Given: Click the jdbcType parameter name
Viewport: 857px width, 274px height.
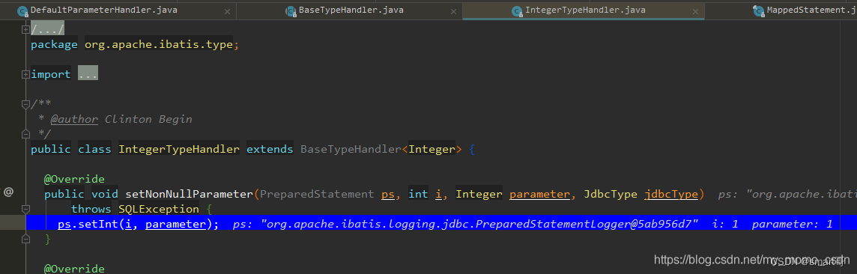Looking at the screenshot, I should point(671,194).
